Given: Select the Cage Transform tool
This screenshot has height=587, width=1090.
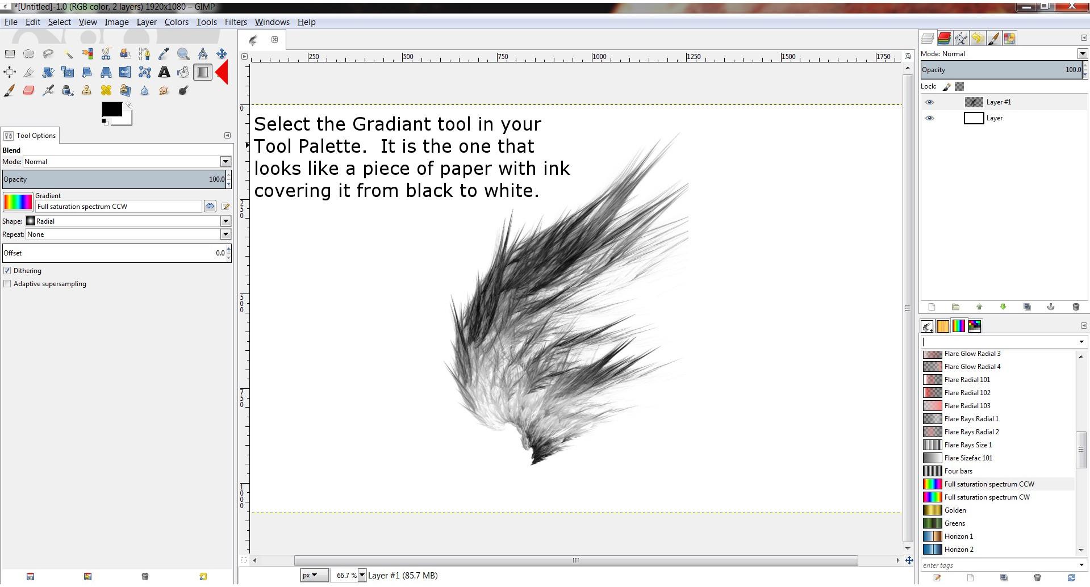Looking at the screenshot, I should (145, 72).
